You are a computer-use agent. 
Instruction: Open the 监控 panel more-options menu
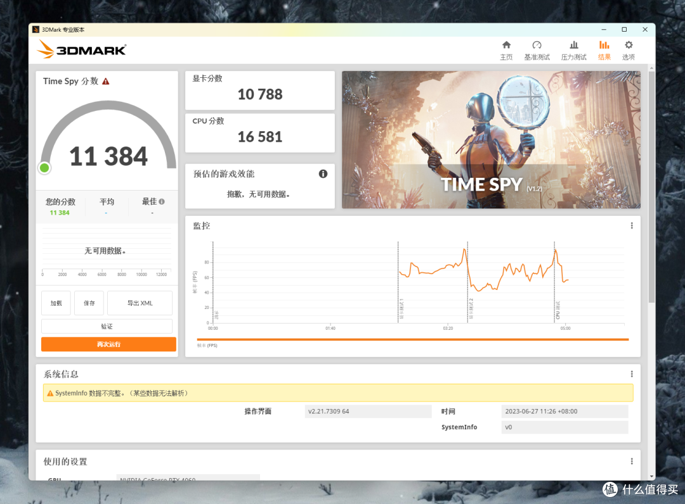631,225
